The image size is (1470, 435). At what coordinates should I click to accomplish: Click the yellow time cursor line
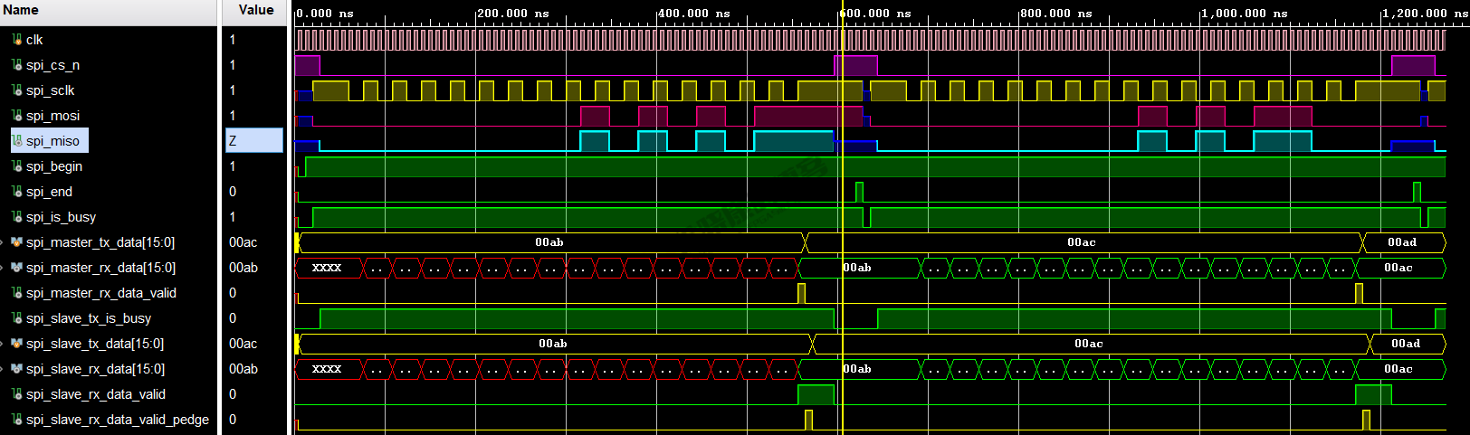pos(842,217)
